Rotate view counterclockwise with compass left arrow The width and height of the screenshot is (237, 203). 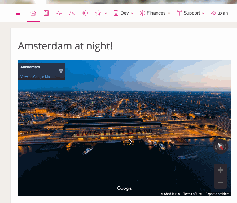pos(216,147)
